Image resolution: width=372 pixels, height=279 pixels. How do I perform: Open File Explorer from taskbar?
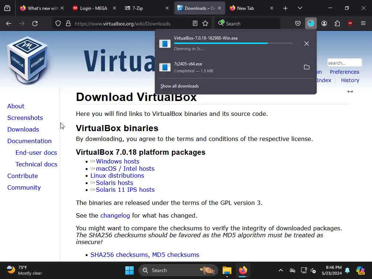click(227, 270)
